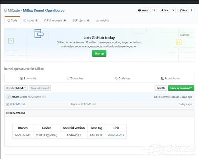Click the Watch button

tap(143, 11)
